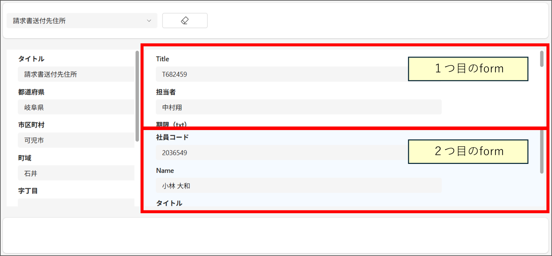Click the 町域 field containing 石井

(x=76, y=173)
